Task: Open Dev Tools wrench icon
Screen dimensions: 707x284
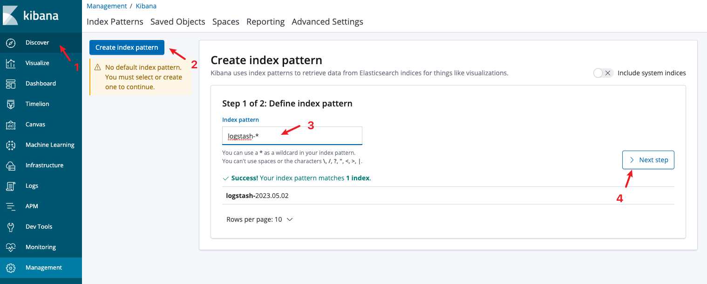Action: click(11, 227)
